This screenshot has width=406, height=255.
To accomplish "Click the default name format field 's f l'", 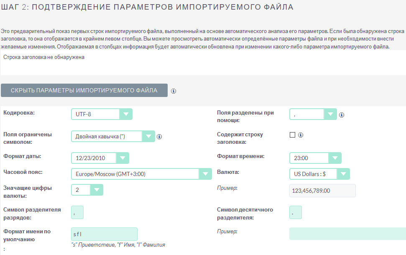I will [104, 234].
